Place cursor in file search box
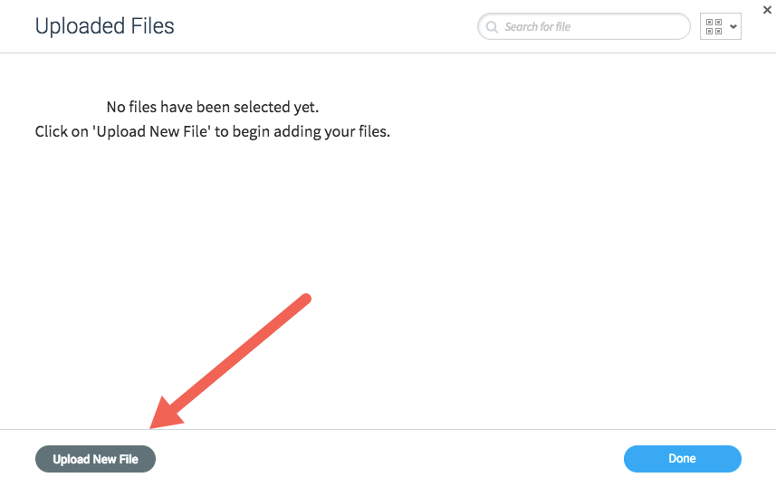This screenshot has width=776, height=487. pyautogui.click(x=584, y=27)
